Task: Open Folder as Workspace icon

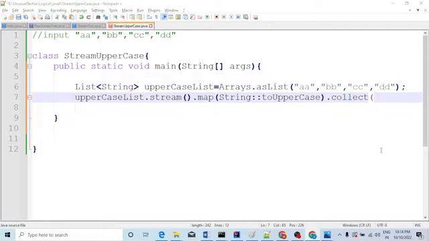Action: tap(200, 17)
